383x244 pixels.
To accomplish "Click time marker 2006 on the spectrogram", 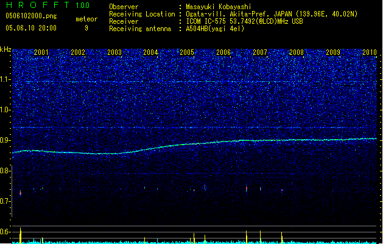I will point(223,52).
